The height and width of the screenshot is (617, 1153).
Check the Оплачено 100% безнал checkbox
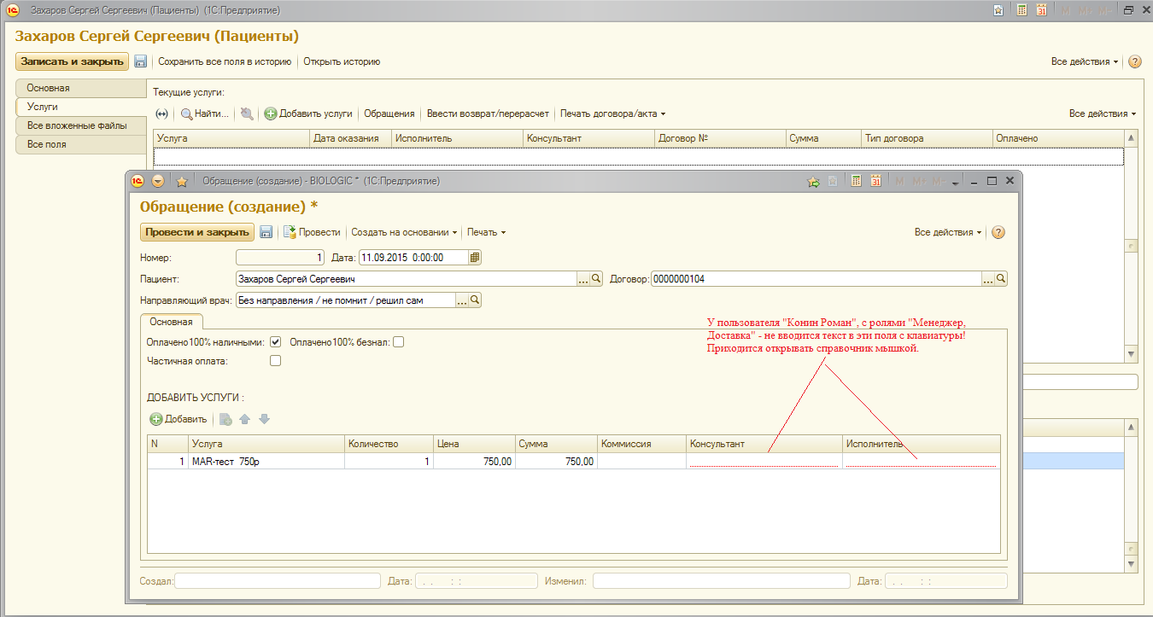point(398,342)
